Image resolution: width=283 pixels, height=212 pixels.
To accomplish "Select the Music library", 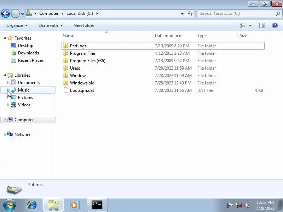I will coord(23,90).
